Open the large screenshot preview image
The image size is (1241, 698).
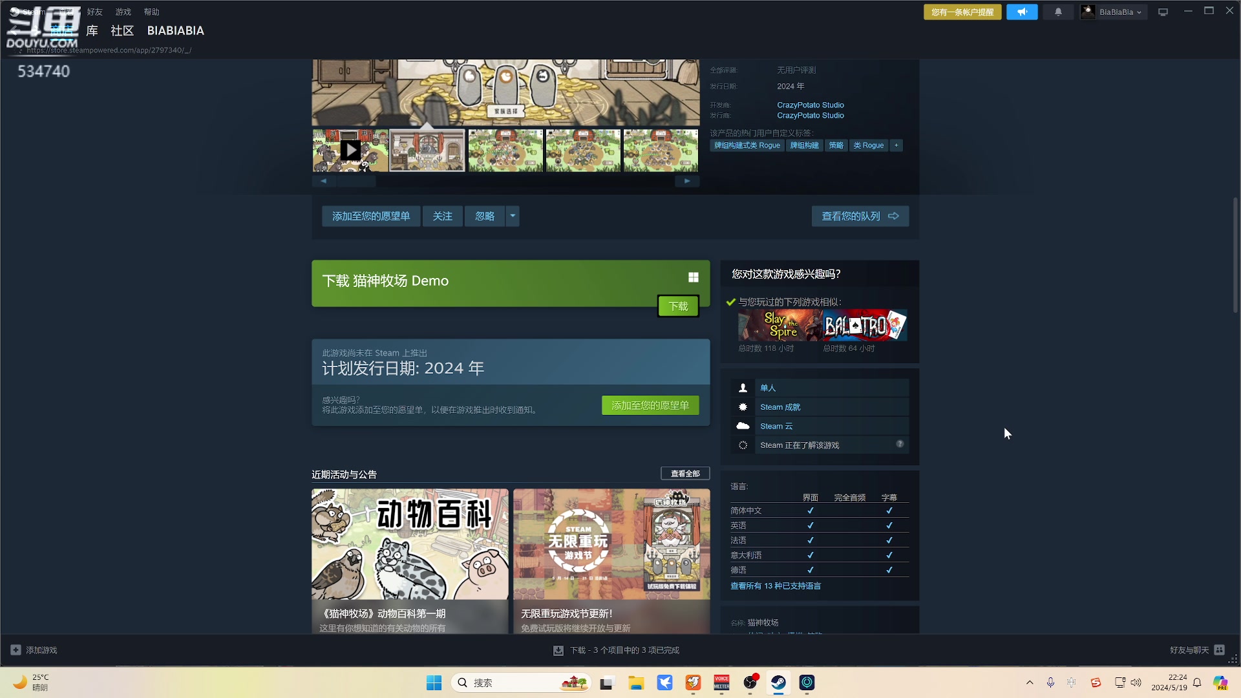[x=505, y=92]
